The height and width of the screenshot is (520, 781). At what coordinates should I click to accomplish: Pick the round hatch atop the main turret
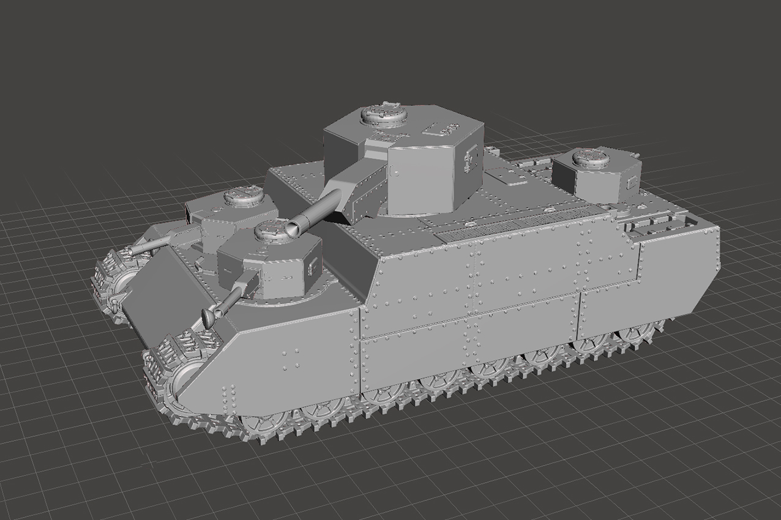(383, 114)
